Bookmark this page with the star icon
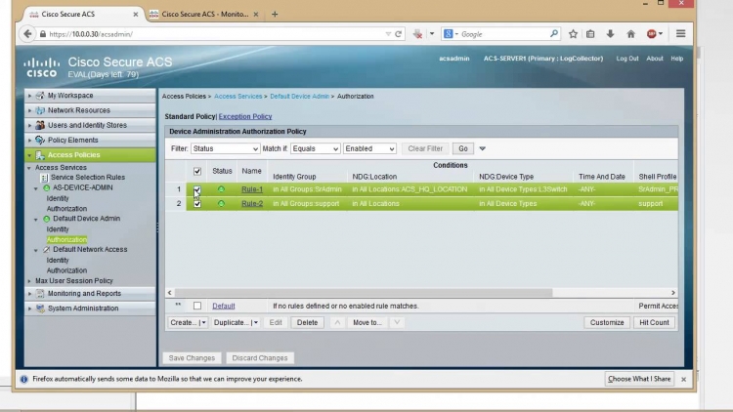Screen dimensions: 733x412 tap(573, 33)
